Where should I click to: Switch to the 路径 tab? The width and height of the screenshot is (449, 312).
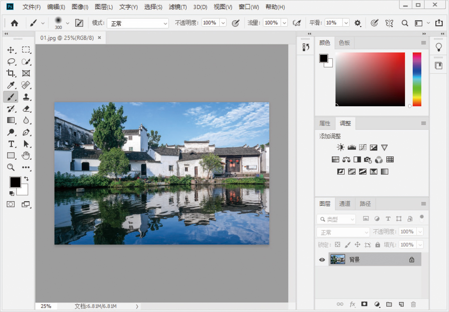(365, 204)
